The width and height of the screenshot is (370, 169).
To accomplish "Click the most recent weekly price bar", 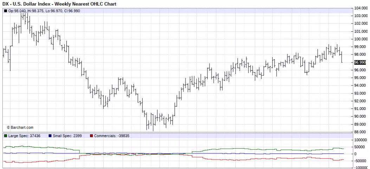I will 342,57.
